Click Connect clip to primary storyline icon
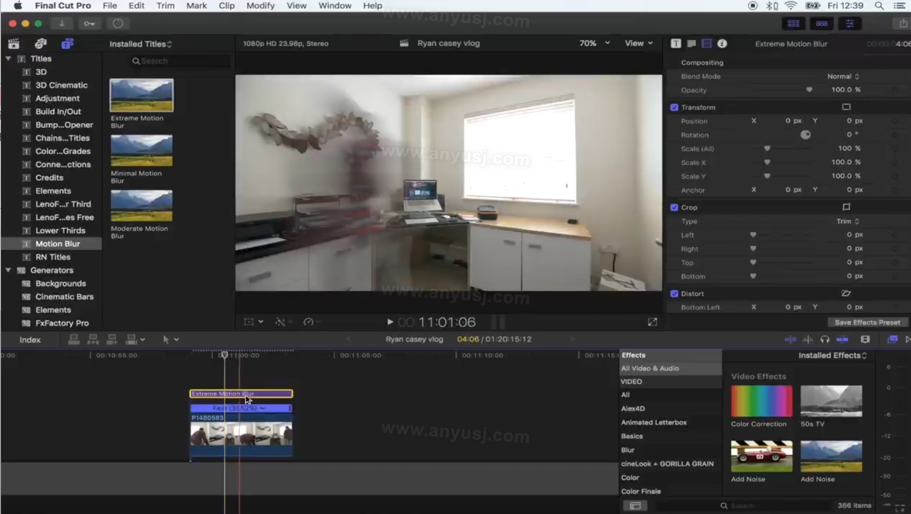This screenshot has width=911, height=514. pyautogui.click(x=74, y=339)
